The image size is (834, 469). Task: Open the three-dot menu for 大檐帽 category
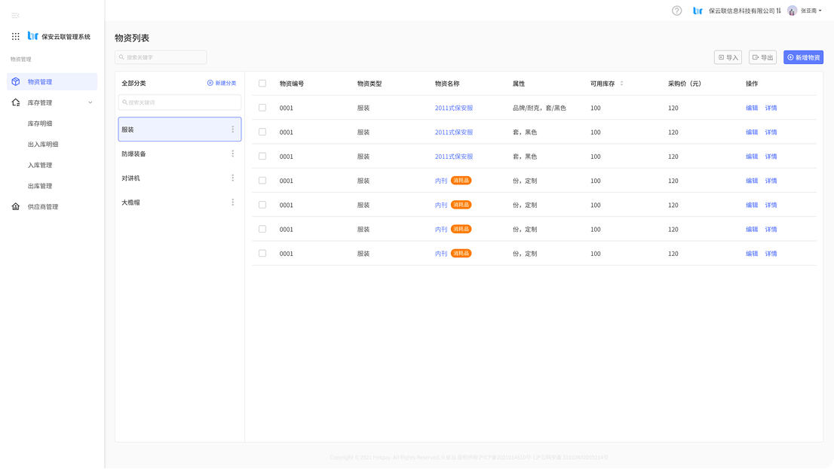click(232, 203)
